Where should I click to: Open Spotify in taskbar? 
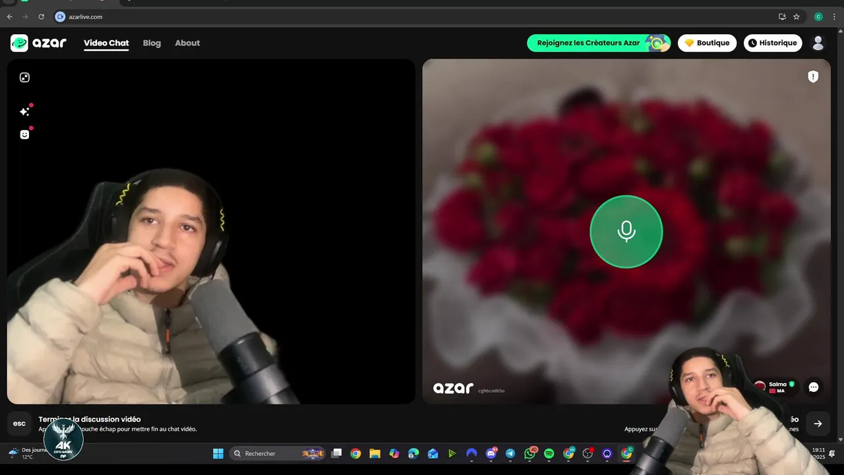[x=549, y=453]
